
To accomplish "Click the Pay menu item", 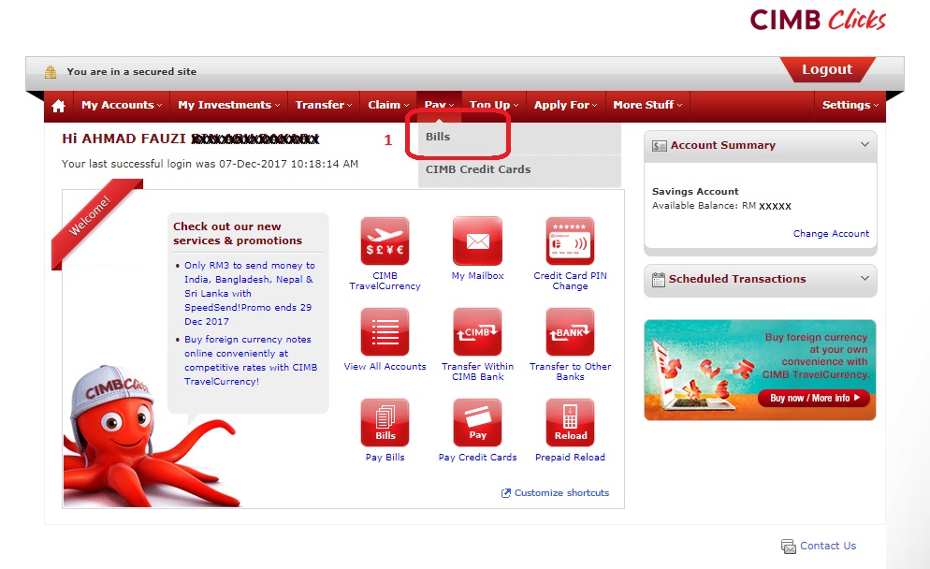I will pos(440,105).
